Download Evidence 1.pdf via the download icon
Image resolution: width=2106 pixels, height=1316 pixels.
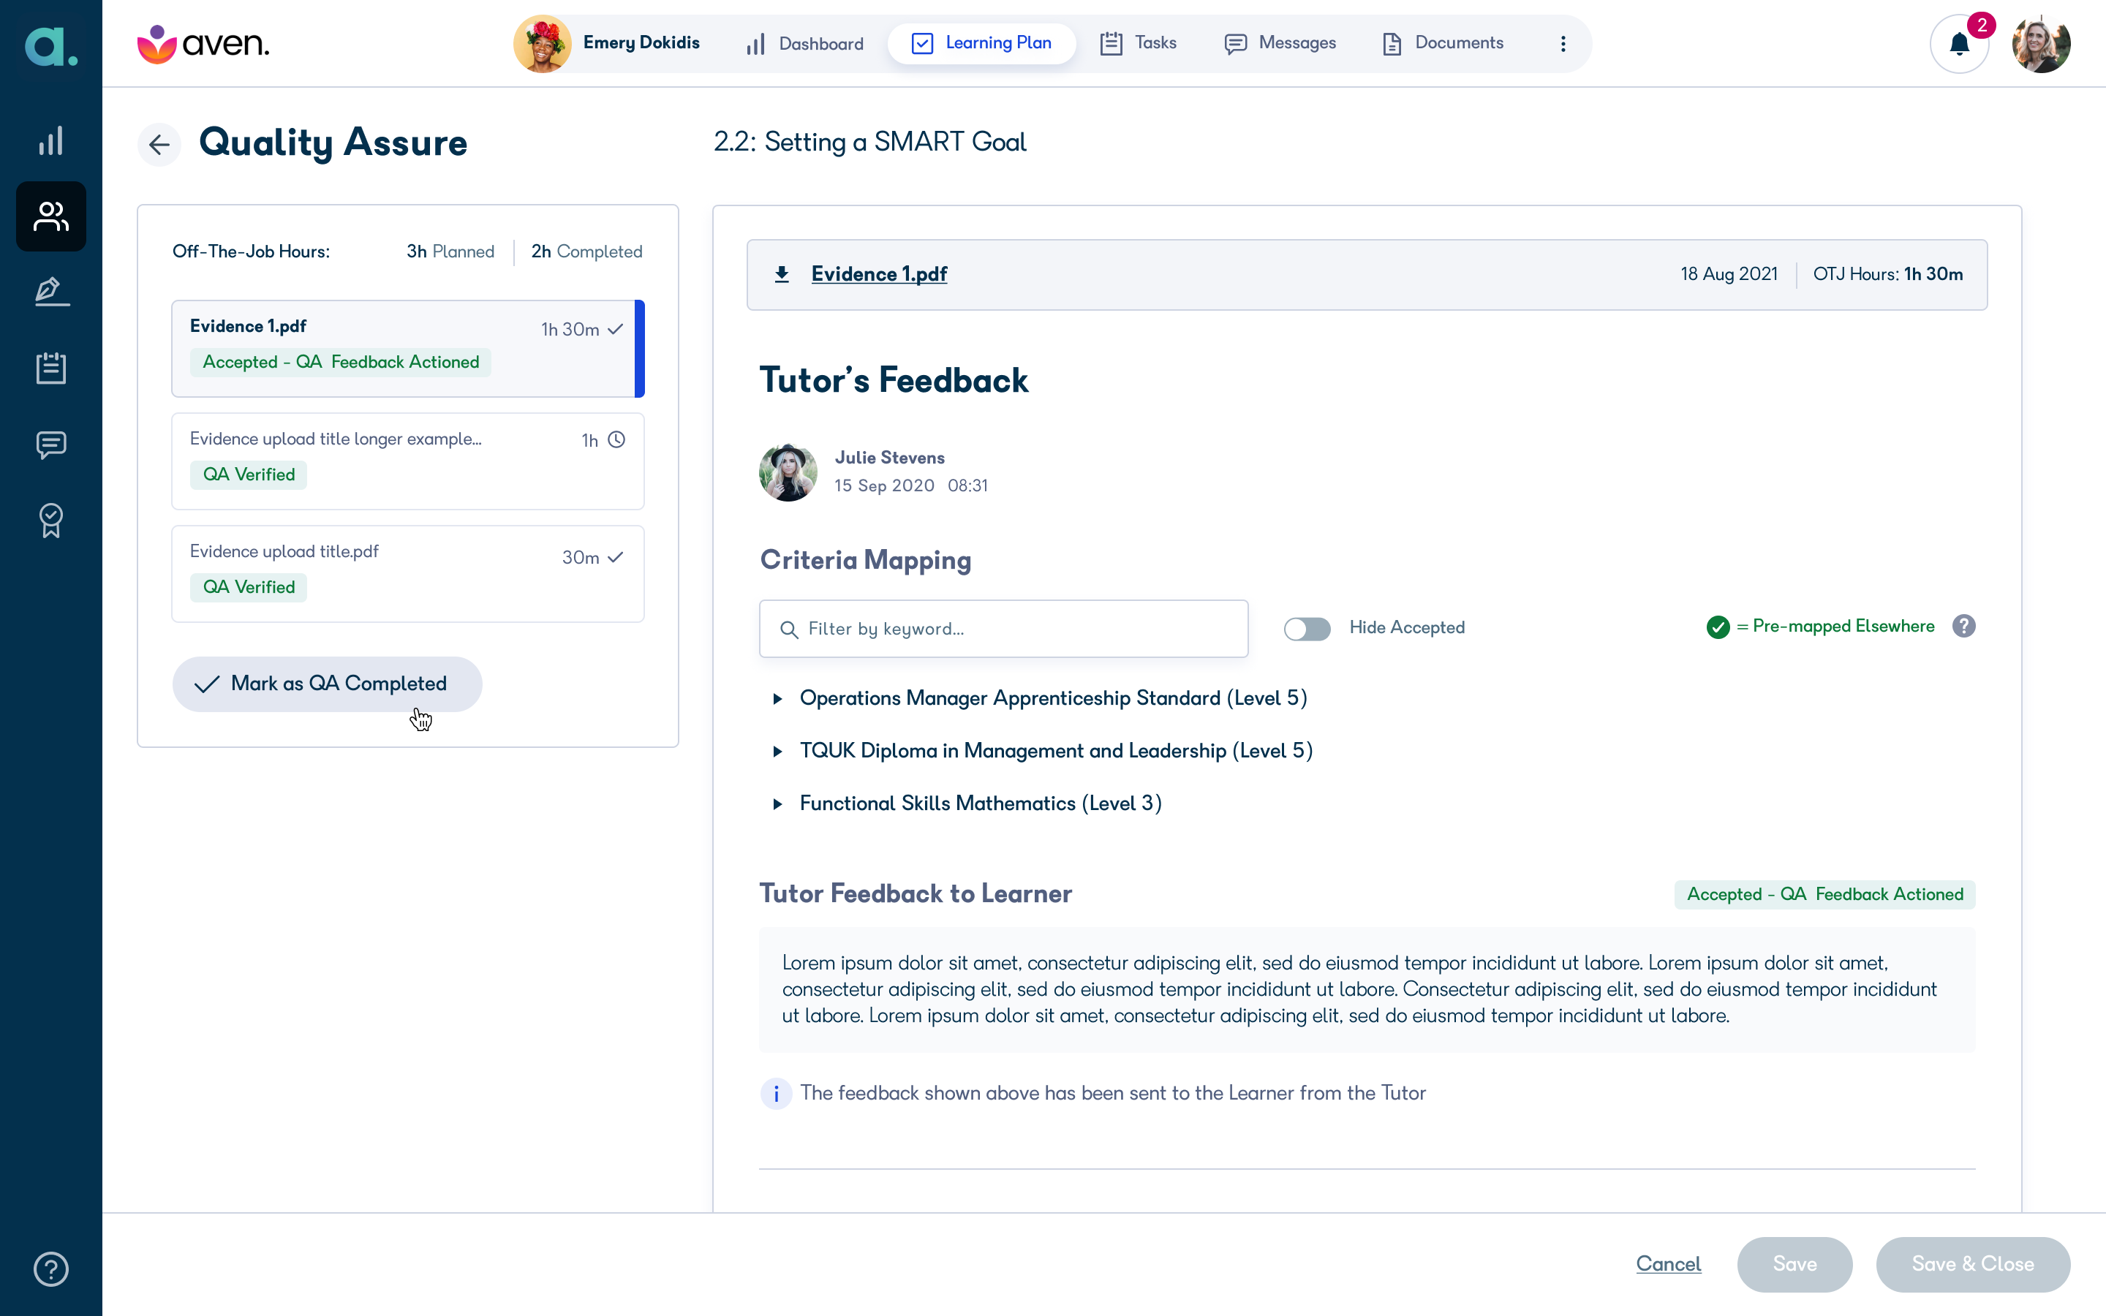click(x=782, y=274)
